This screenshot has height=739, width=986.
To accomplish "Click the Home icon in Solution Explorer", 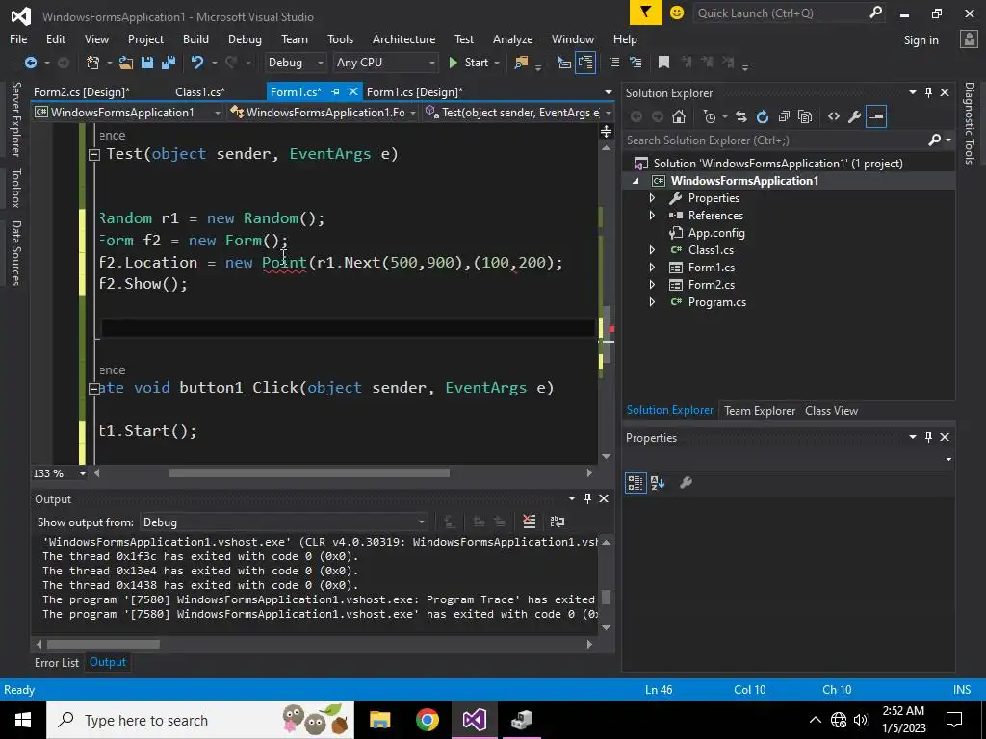I will (x=679, y=116).
